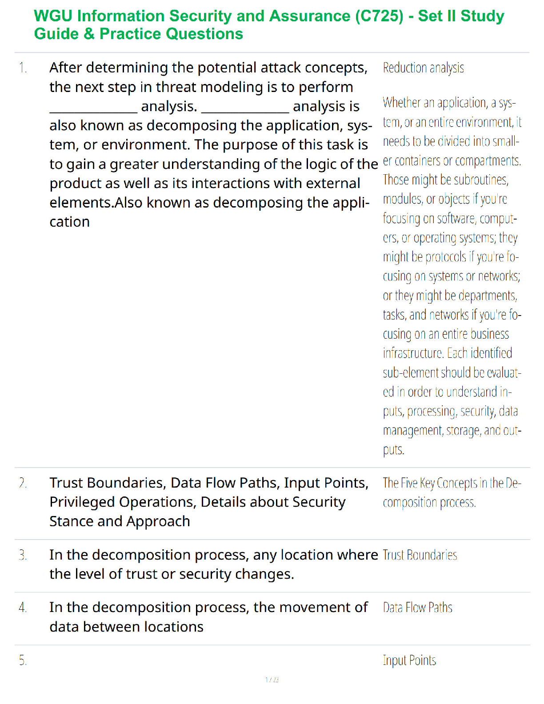Select the 'Reduction analysis' answer text

(x=423, y=68)
